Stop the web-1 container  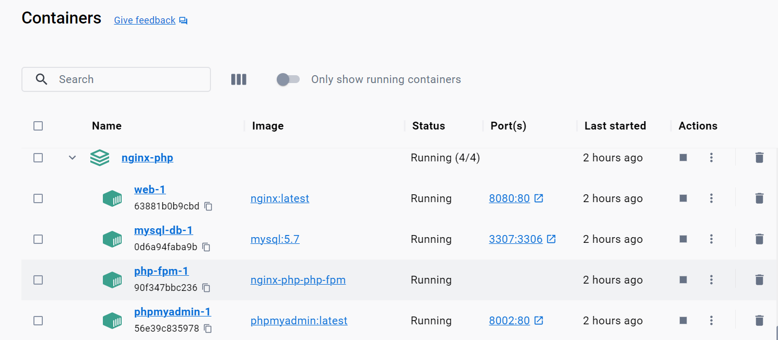tap(683, 198)
